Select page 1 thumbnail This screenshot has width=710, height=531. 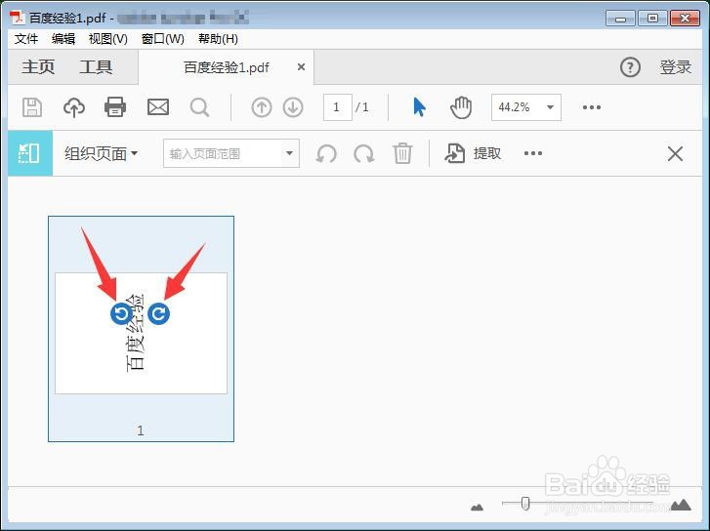[141, 329]
